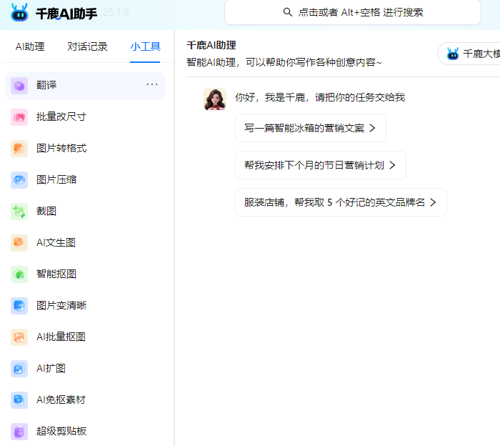Select the 小工具 tab
Screen dimensions: 500x446
coord(145,46)
